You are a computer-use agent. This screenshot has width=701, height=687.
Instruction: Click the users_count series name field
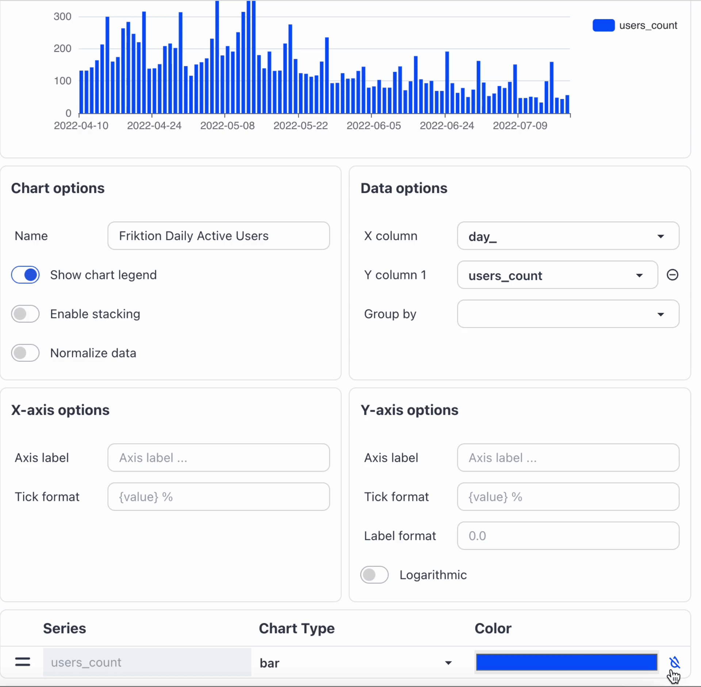[147, 662]
